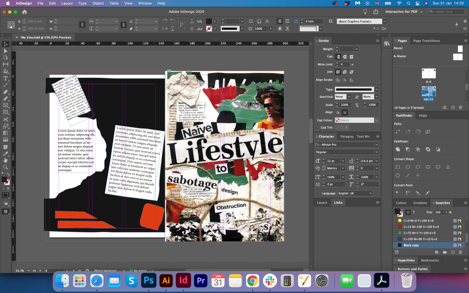Toggle the round cap stroke option
Image resolution: width=469 pixels, height=293 pixels.
coord(344,56)
